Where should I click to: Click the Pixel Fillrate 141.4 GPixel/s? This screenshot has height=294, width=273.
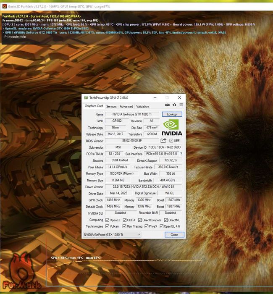point(117,167)
